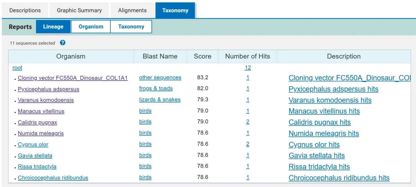This screenshot has width=416, height=187.
Task: Click Chroicocephalus ridibundus hits description
Action: click(x=339, y=178)
